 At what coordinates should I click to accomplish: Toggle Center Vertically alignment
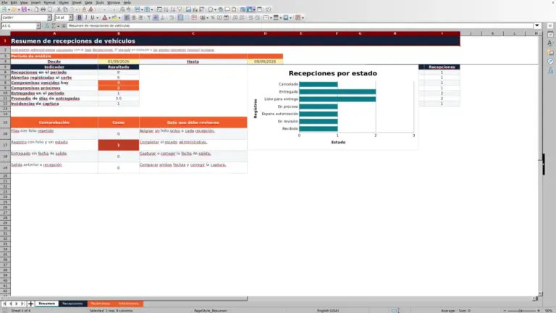pos(156,17)
